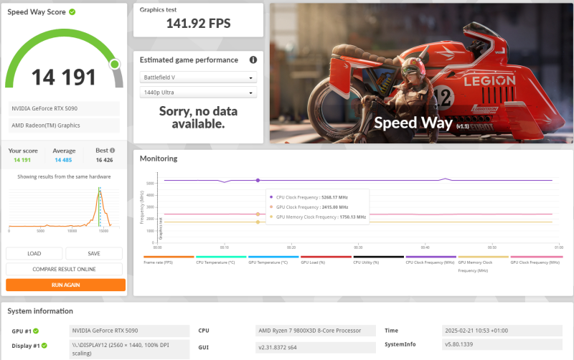Click Showing results from the same hardware text
The width and height of the screenshot is (574, 360).
pyautogui.click(x=64, y=176)
